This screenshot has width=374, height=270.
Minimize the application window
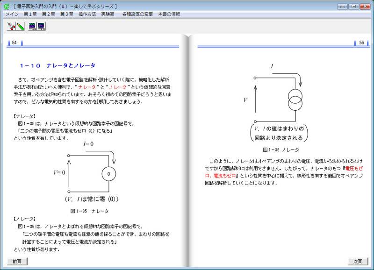pos(342,7)
